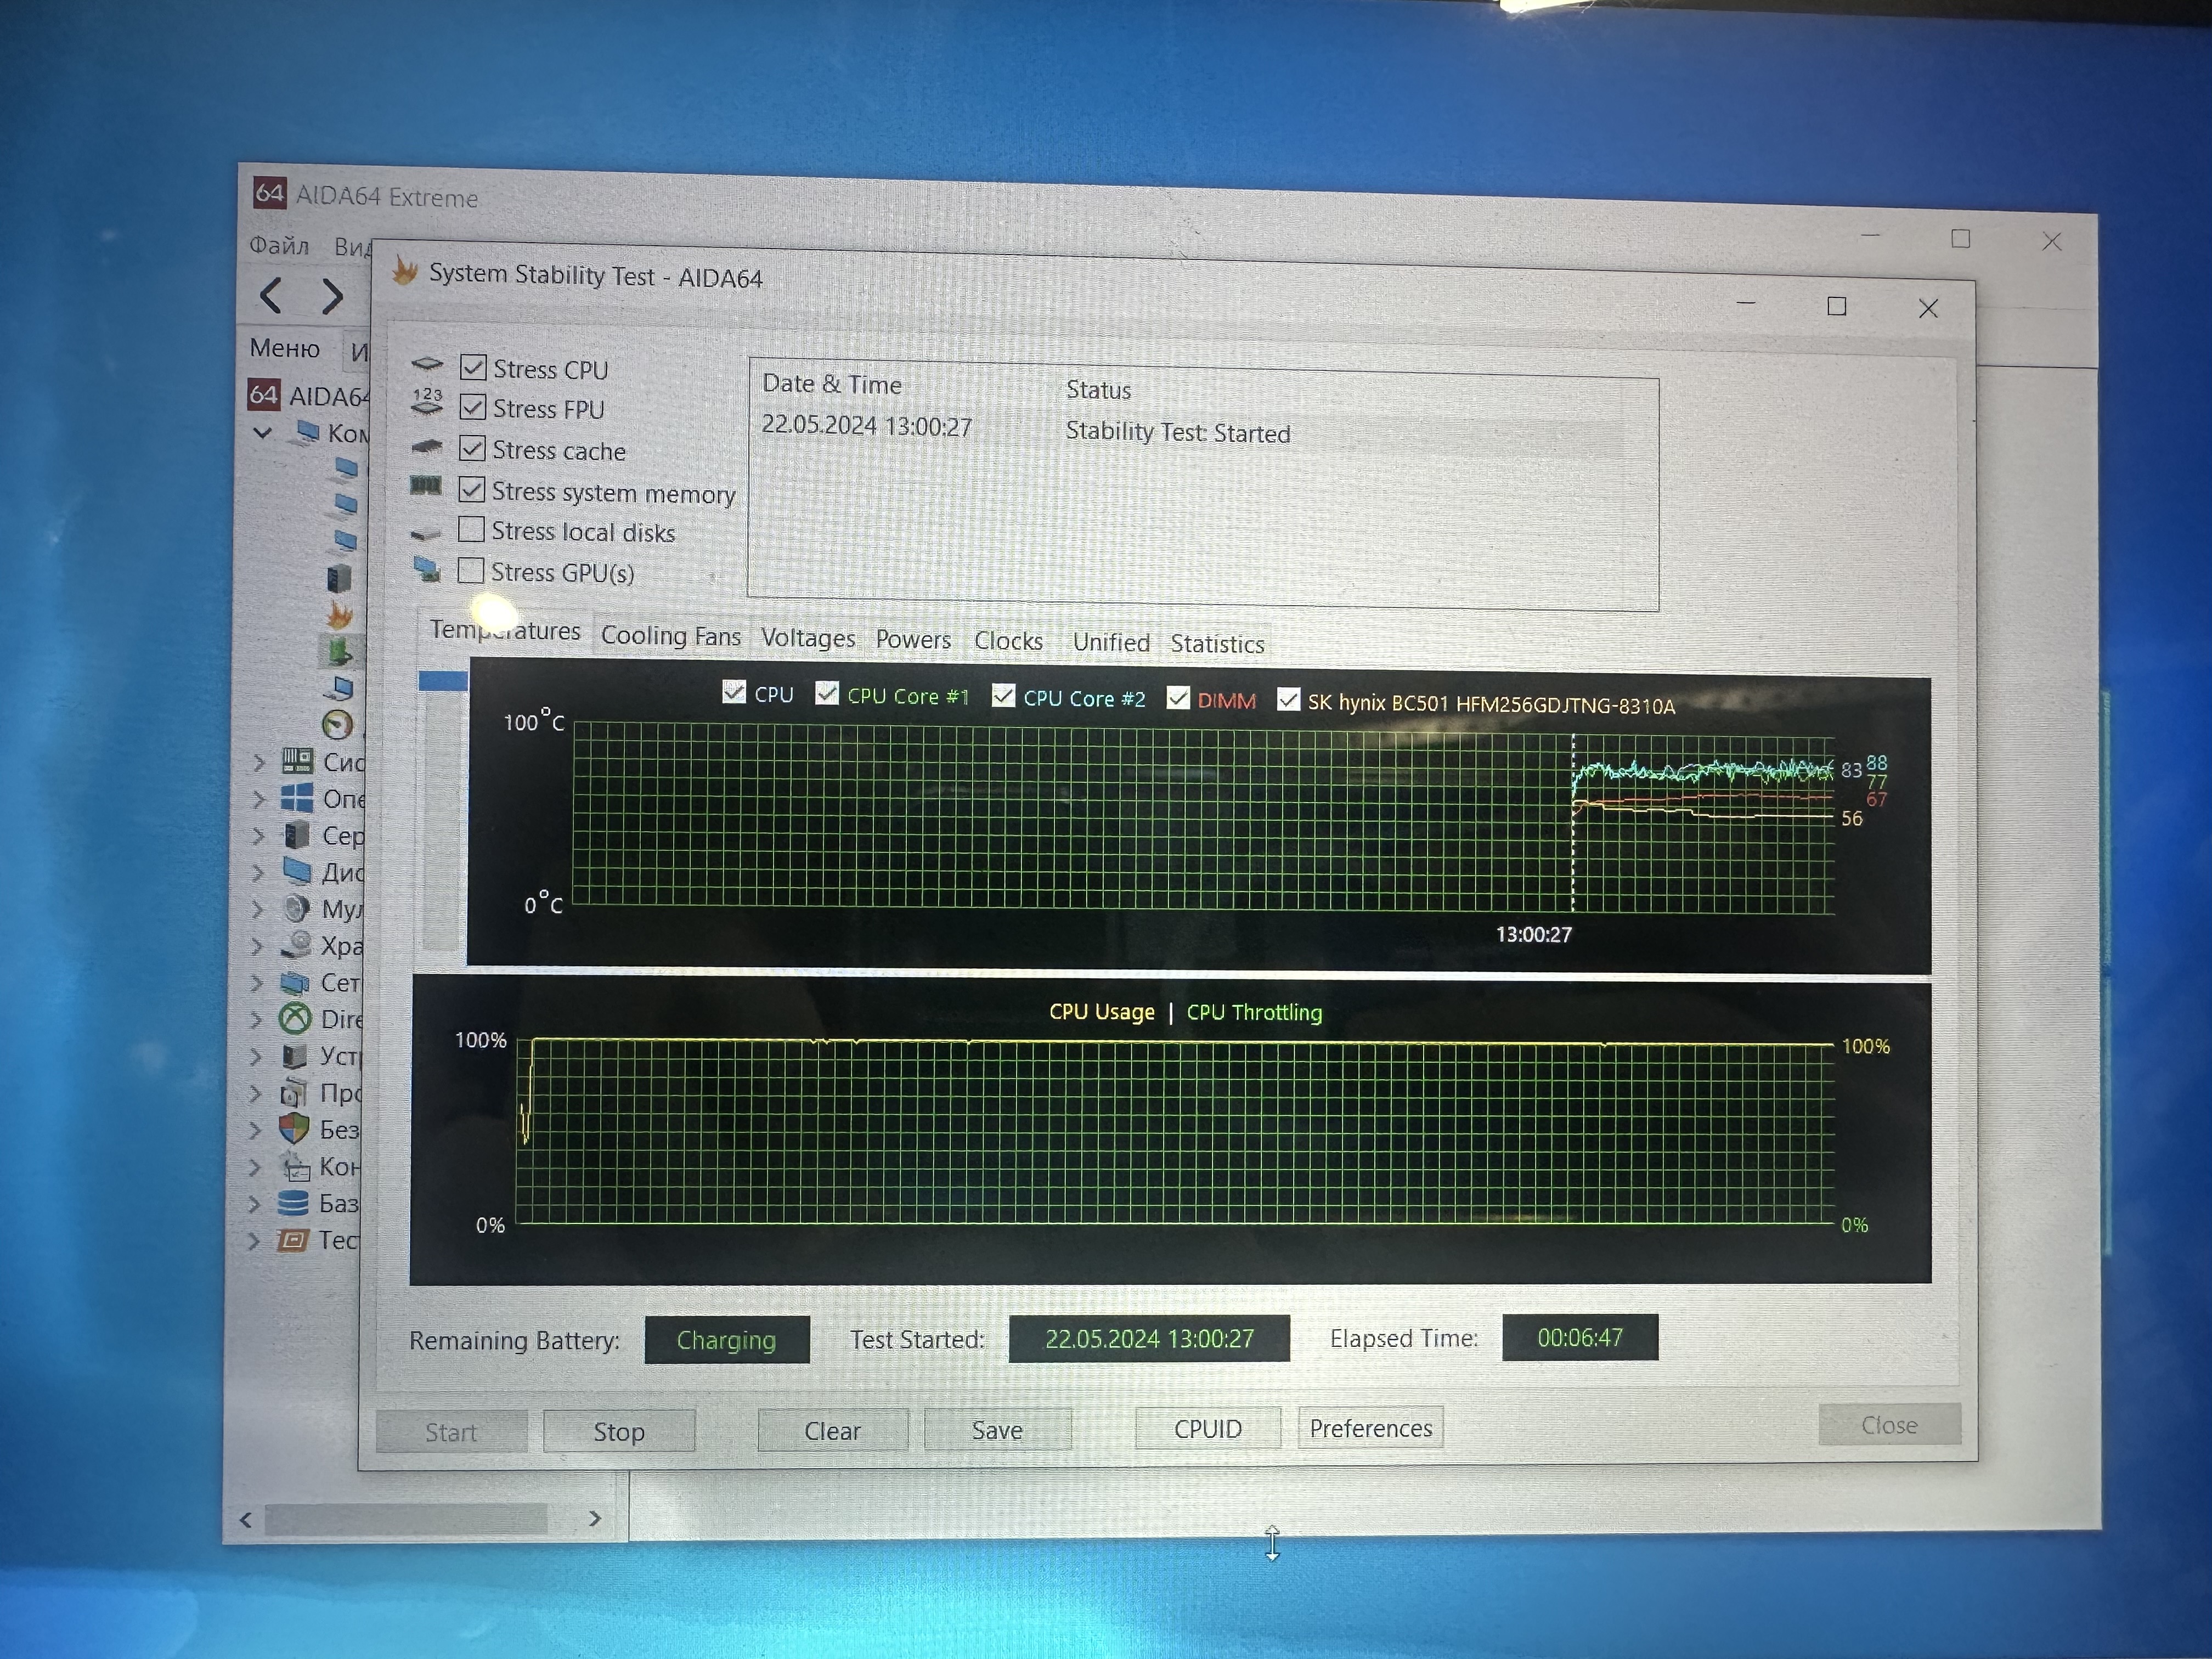This screenshot has width=2212, height=1659.
Task: Click the Stress system memory RAM icon
Action: 426,486
